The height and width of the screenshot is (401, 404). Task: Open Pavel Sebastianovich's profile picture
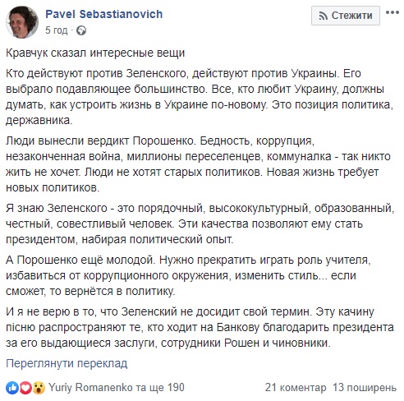[22, 22]
